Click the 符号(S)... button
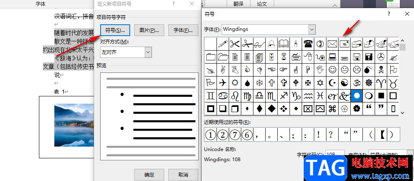 (115, 30)
